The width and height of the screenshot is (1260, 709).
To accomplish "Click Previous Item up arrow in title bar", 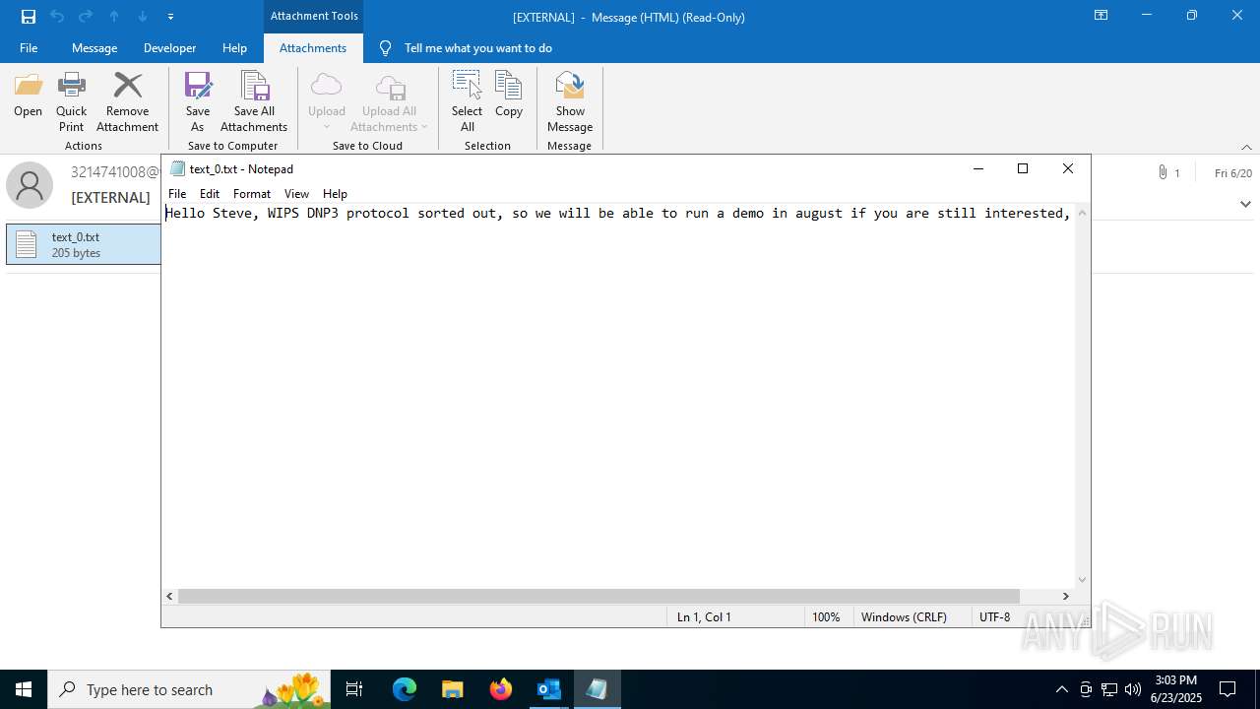I will coord(114,17).
